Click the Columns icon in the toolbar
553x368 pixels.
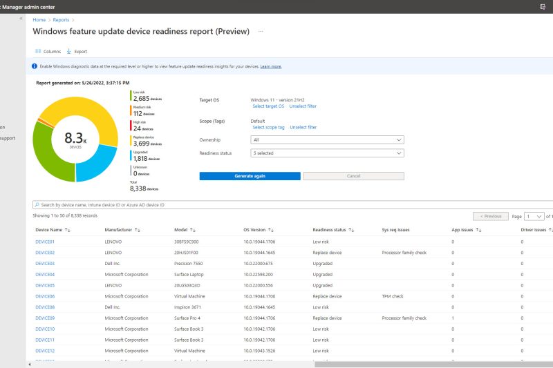click(x=38, y=51)
